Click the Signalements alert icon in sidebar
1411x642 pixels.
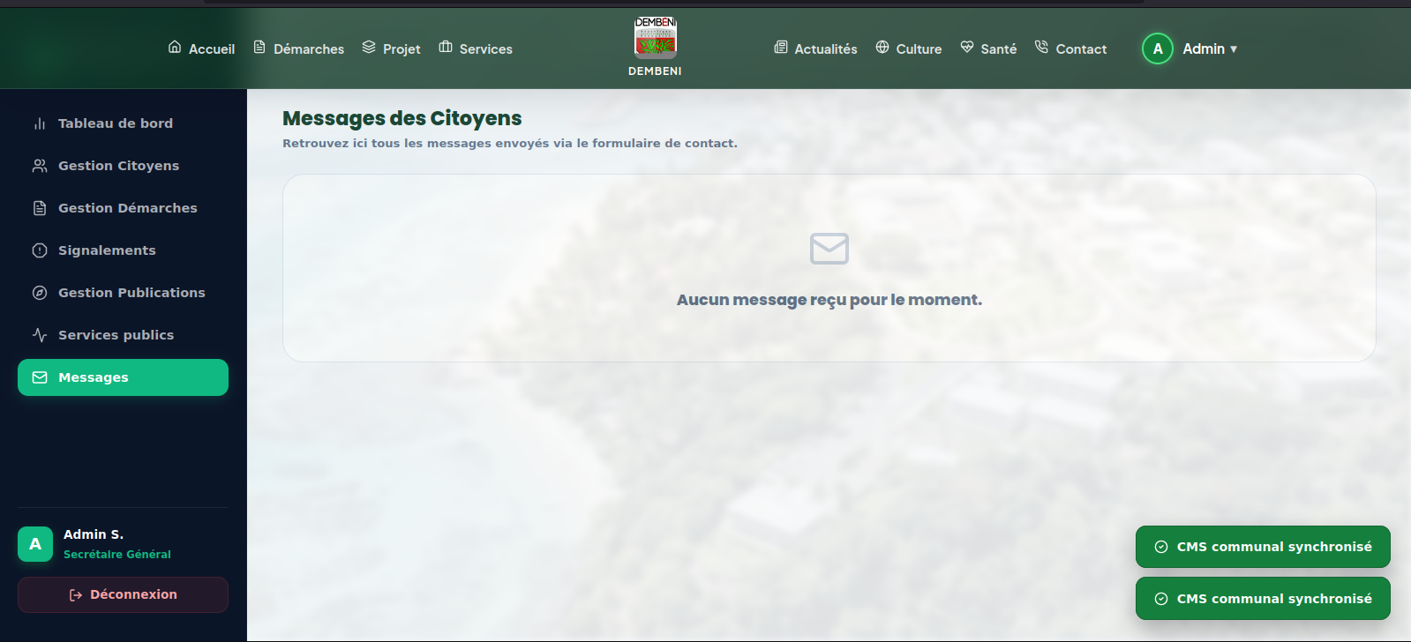[x=40, y=250]
